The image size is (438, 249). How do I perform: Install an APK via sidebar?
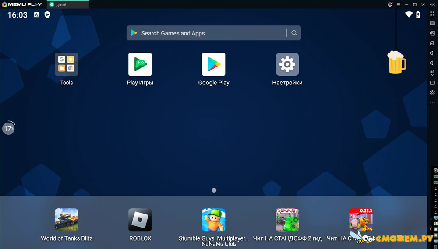tap(432, 33)
